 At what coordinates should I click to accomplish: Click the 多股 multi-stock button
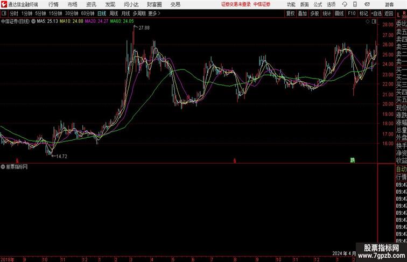point(314,13)
